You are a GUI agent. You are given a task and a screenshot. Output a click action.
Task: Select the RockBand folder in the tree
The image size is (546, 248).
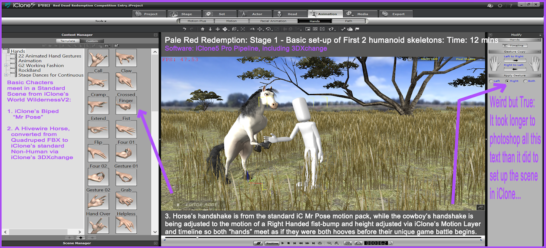point(29,70)
